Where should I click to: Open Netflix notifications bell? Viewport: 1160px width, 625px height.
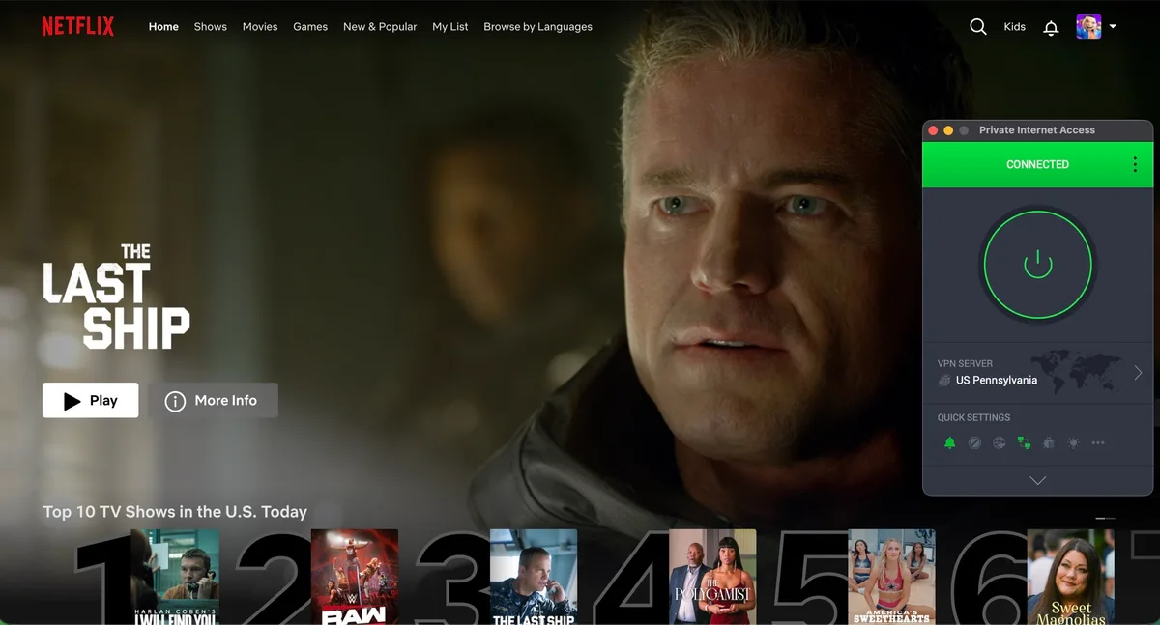coord(1051,28)
